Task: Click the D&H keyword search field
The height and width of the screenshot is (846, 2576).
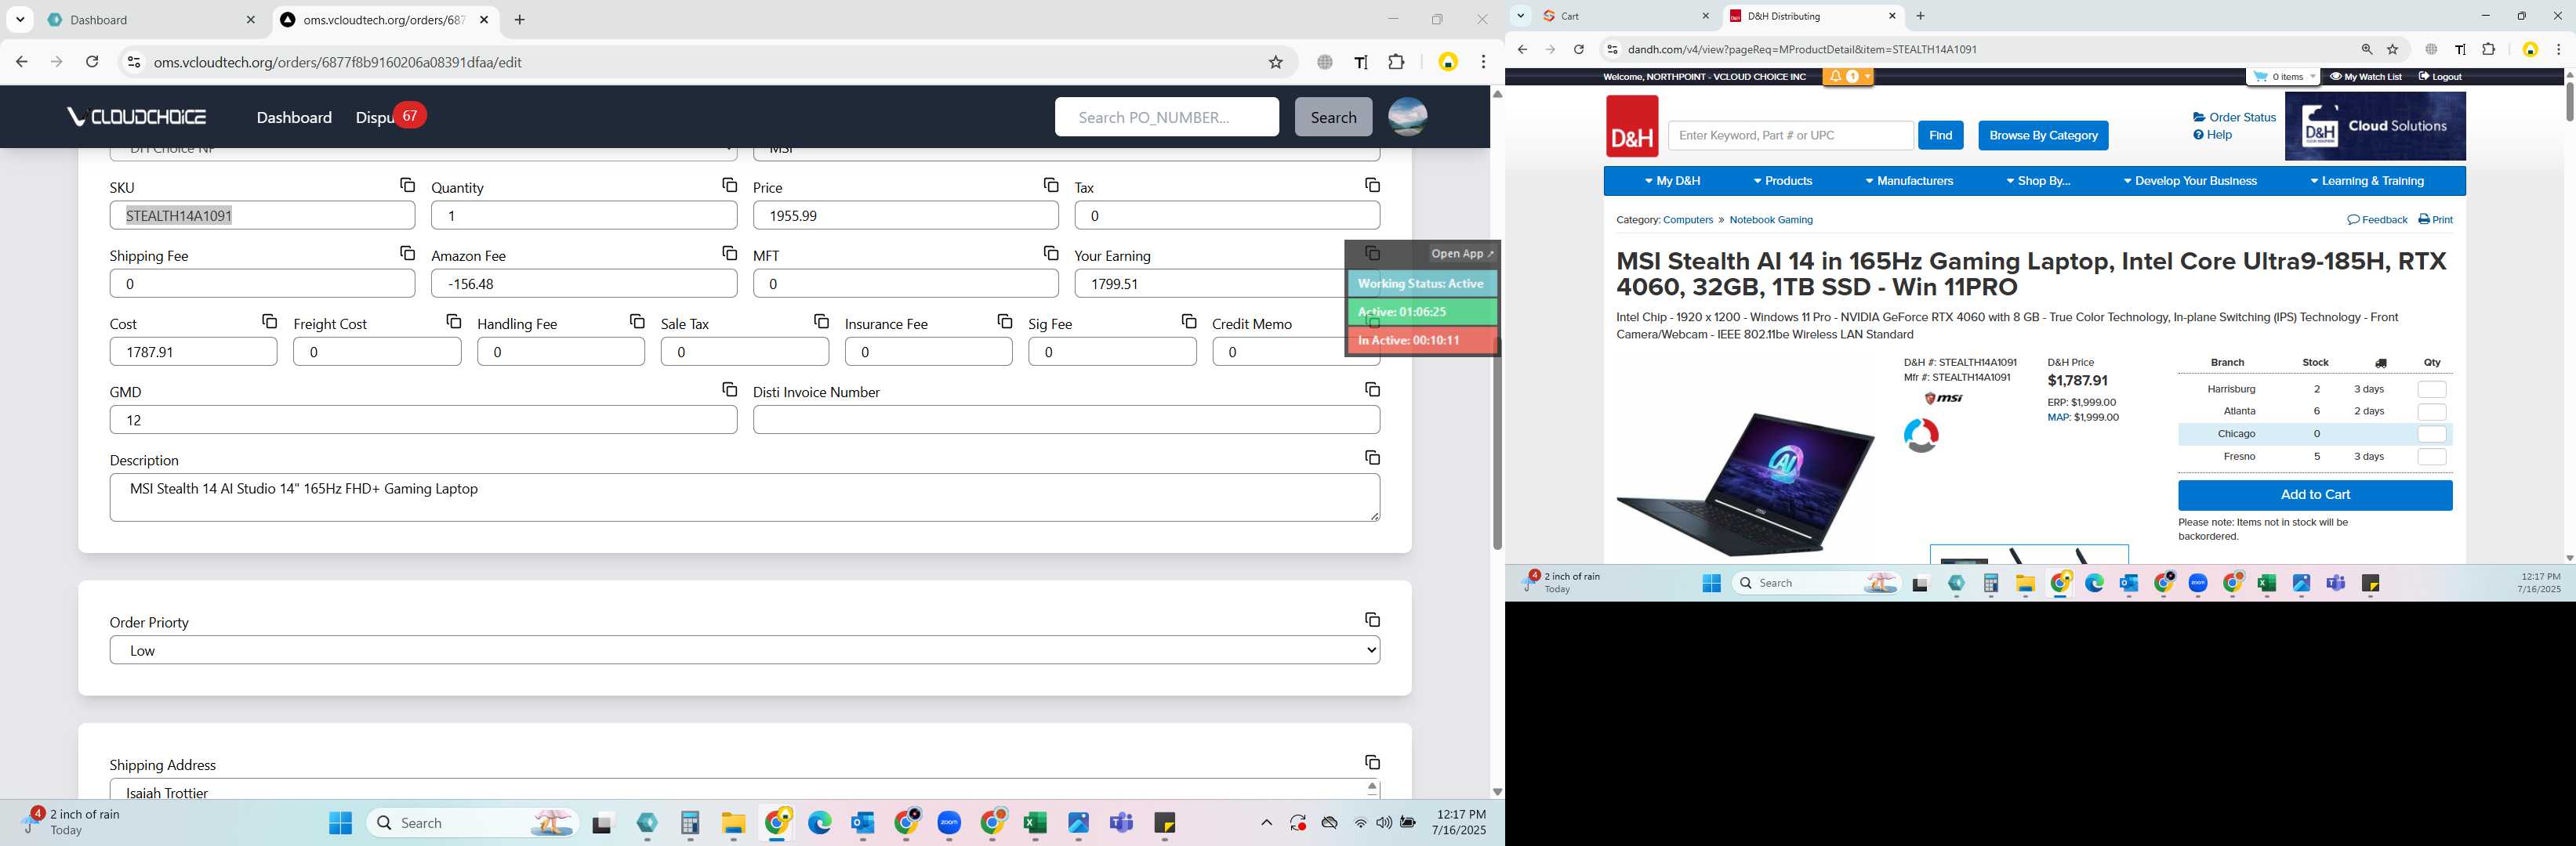Action: click(x=1790, y=136)
